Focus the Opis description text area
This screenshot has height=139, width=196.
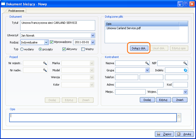pos(93,118)
